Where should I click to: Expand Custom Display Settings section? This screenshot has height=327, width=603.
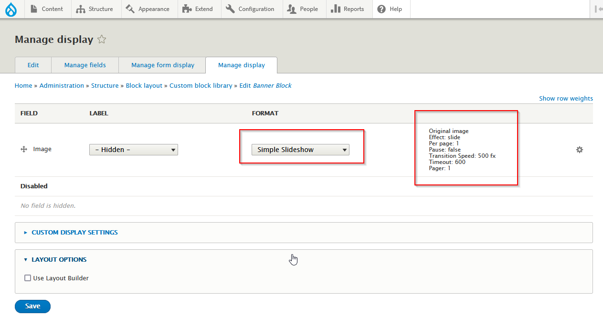(x=74, y=233)
